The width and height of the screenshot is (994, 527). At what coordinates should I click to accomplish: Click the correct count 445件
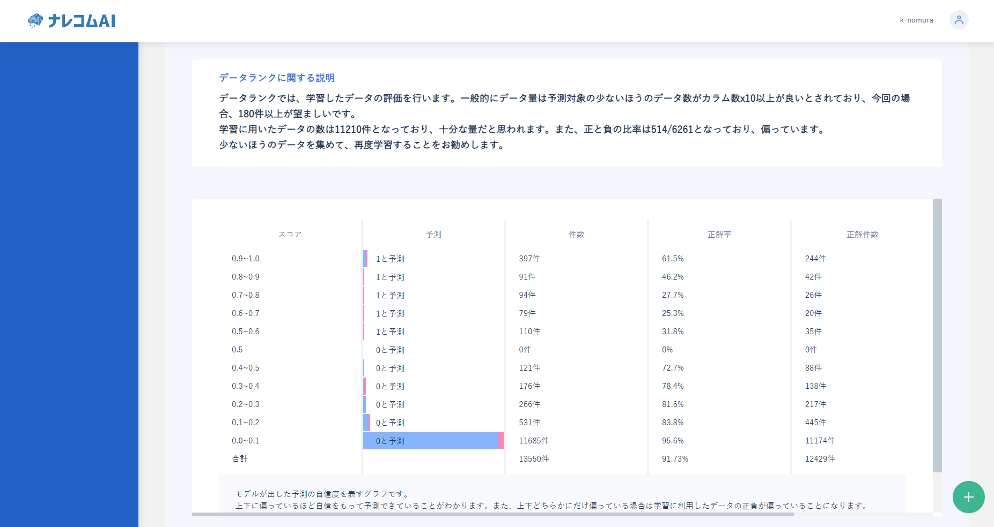(815, 423)
